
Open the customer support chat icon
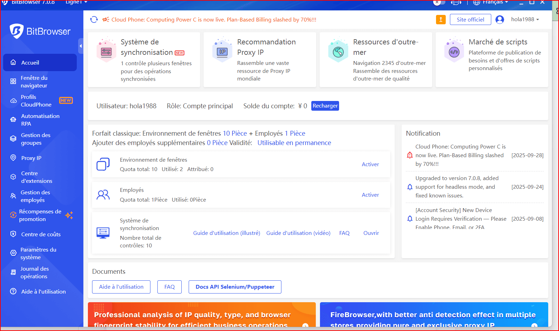point(456,2)
